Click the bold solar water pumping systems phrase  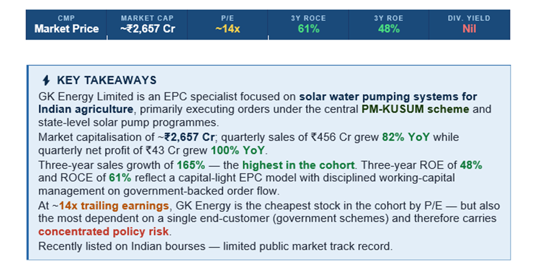[x=388, y=96]
